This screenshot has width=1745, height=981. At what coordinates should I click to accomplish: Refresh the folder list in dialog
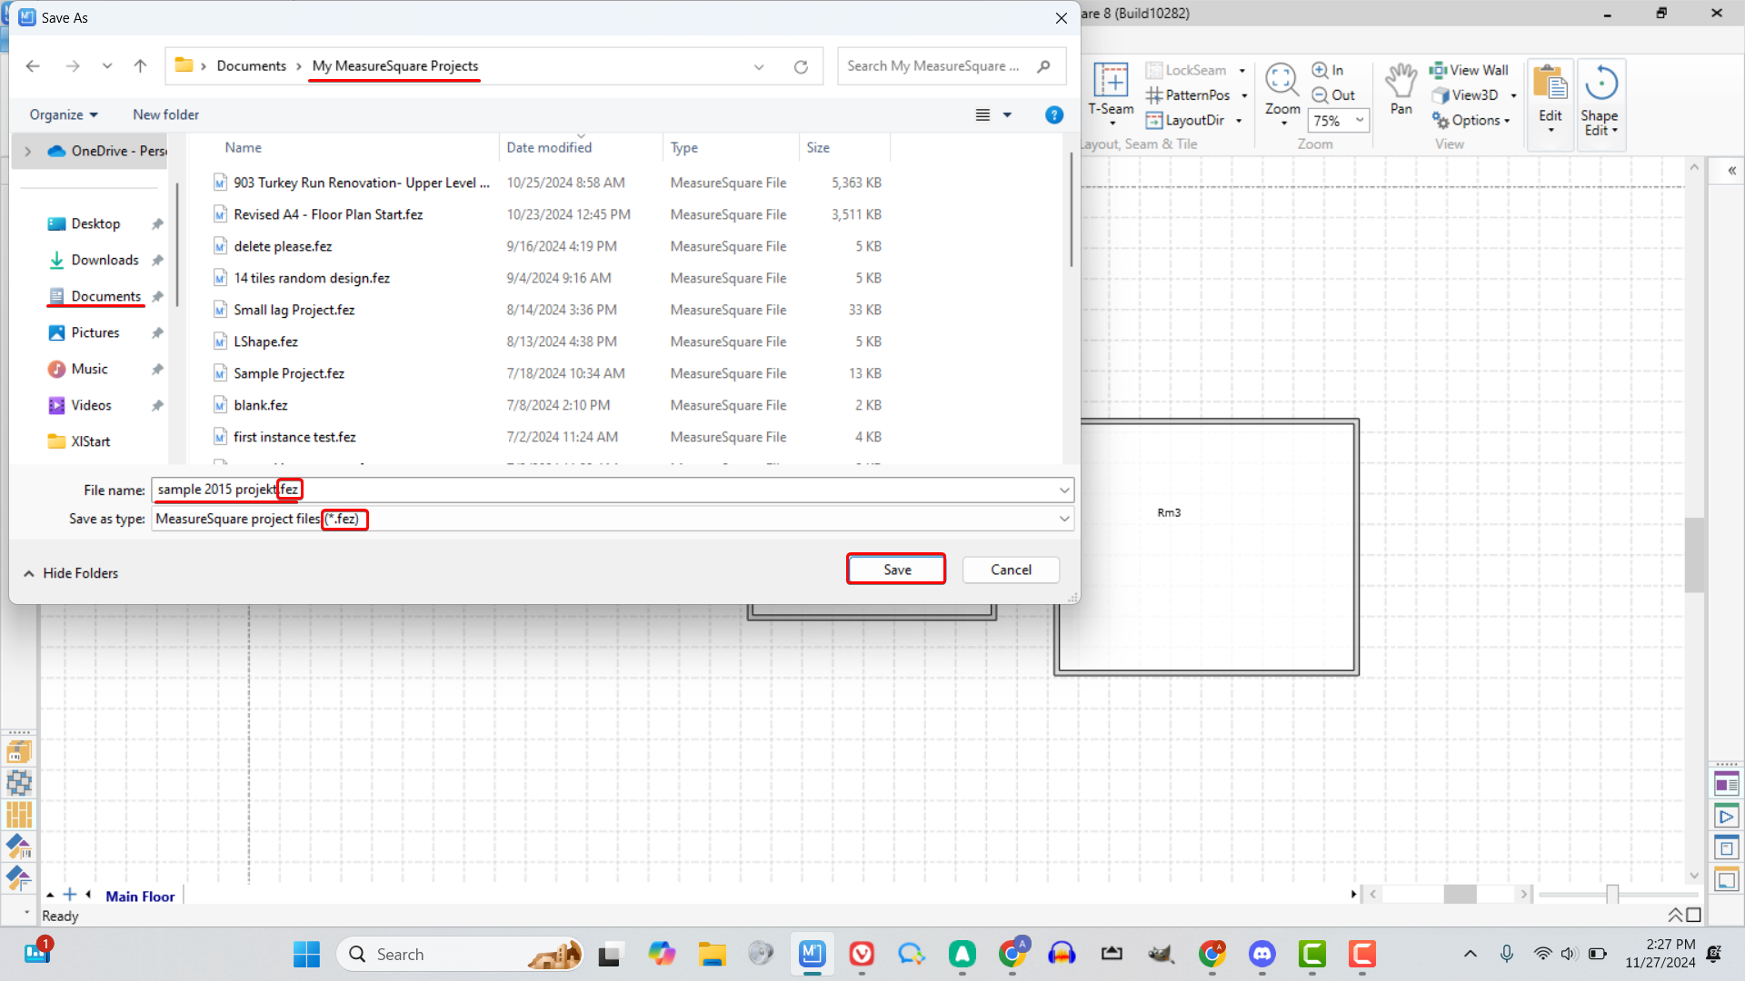801,66
